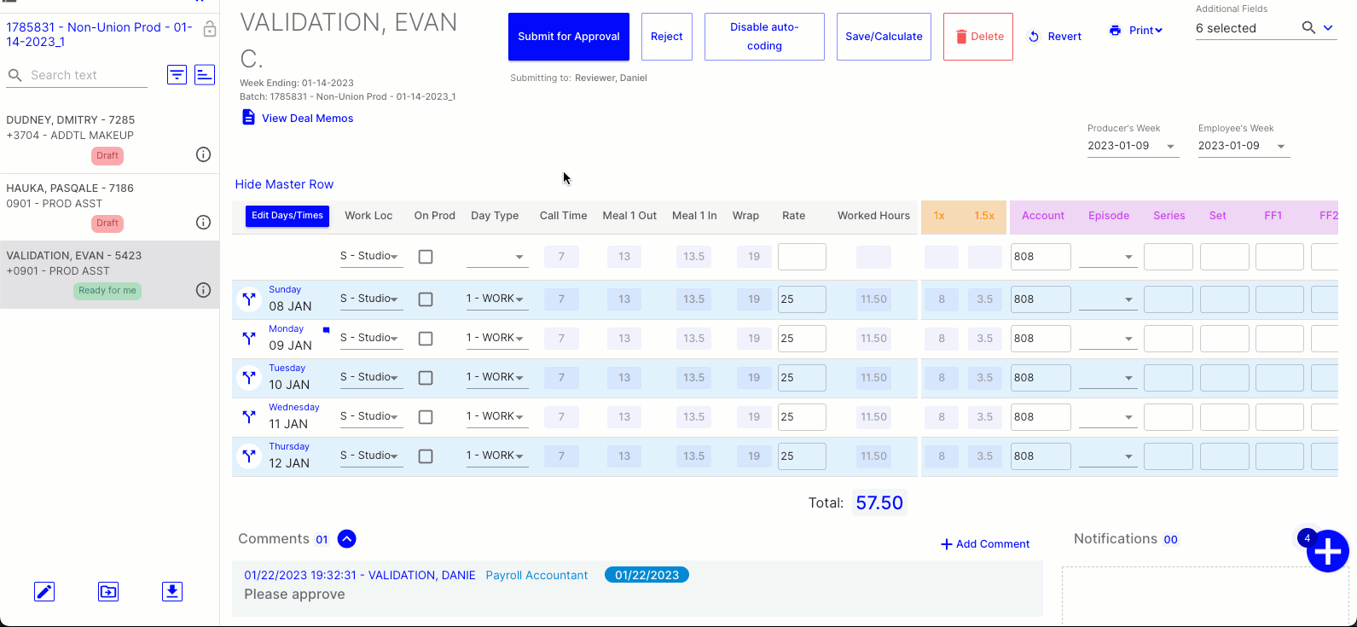The image size is (1357, 627).
Task: Expand the Additional Fields 6 selected dropdown
Action: click(1328, 28)
